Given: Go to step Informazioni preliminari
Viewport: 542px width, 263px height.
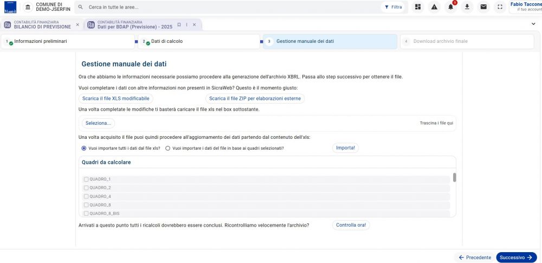Looking at the screenshot, I should 68,42.
